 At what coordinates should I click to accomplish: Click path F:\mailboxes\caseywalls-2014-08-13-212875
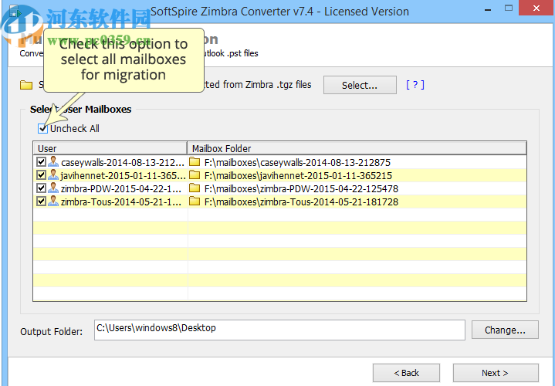[x=297, y=163]
